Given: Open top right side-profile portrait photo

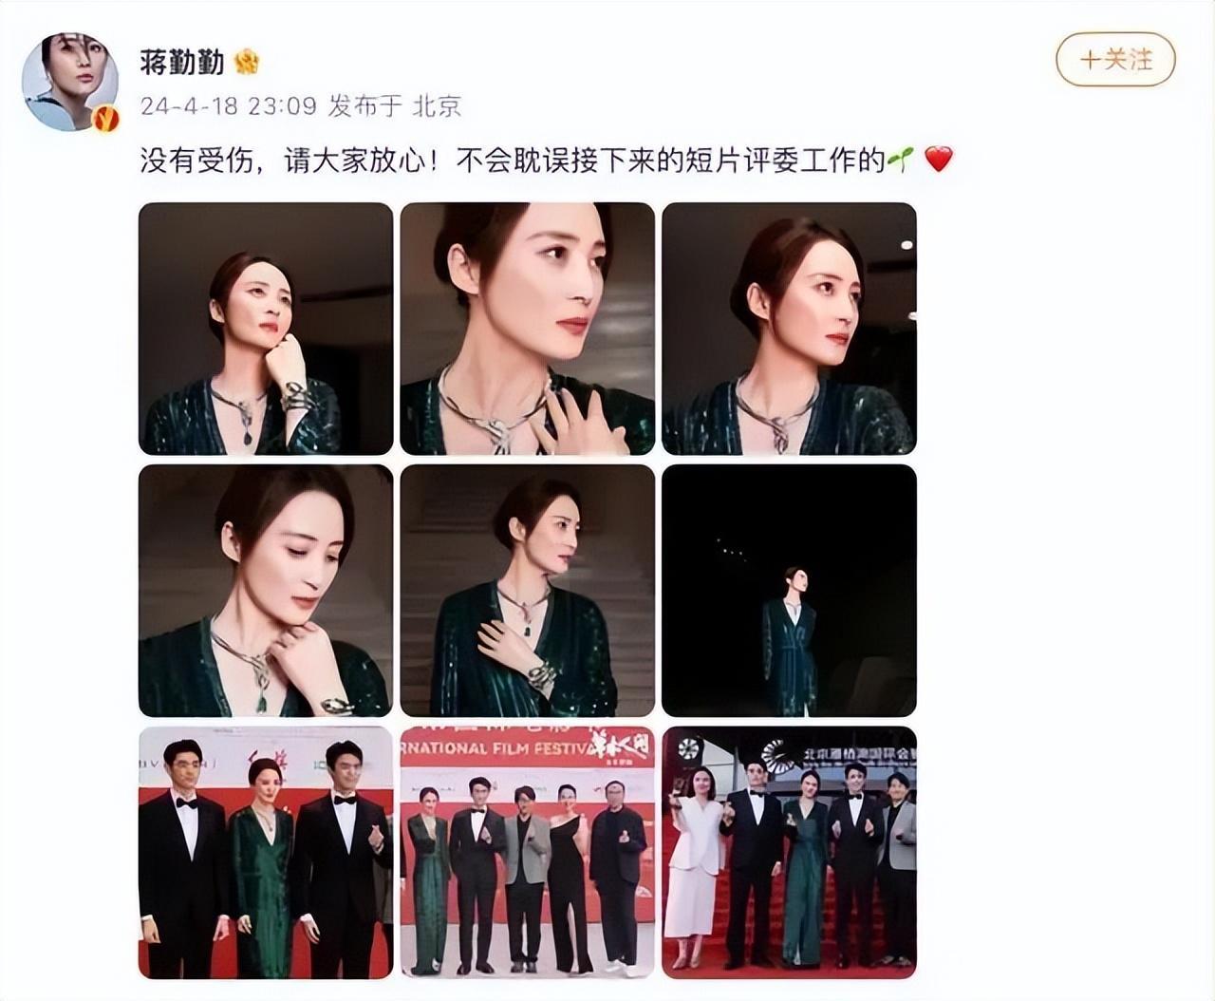Looking at the screenshot, I should point(789,329).
